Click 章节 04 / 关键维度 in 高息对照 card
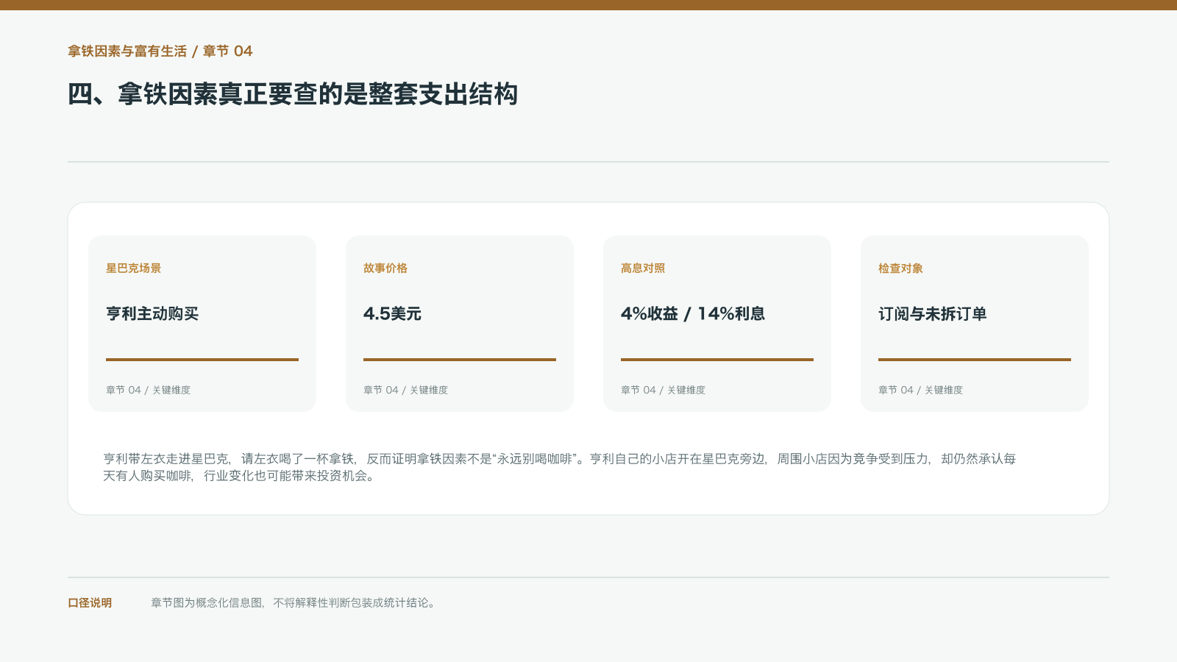The width and height of the screenshot is (1177, 662). click(x=663, y=390)
